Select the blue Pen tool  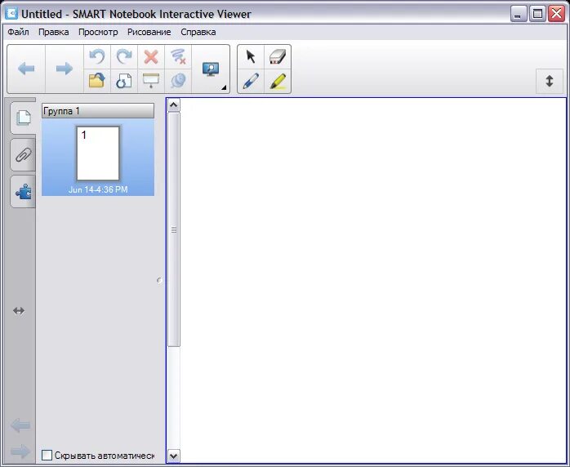click(x=251, y=81)
